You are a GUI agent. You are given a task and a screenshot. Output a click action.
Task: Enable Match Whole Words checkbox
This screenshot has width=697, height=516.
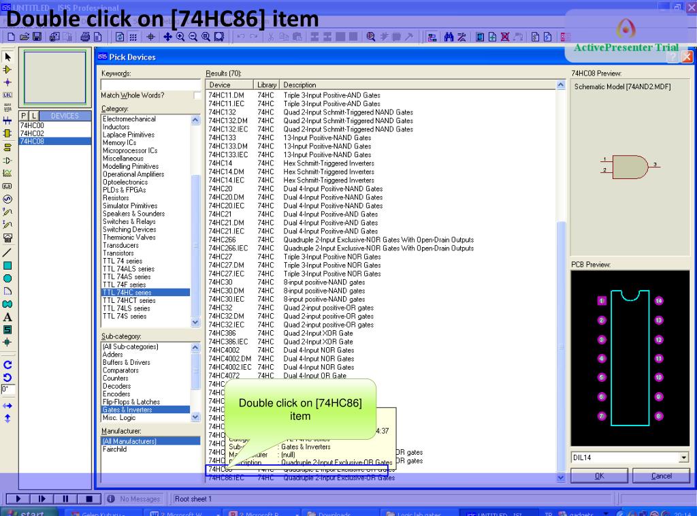(x=197, y=95)
